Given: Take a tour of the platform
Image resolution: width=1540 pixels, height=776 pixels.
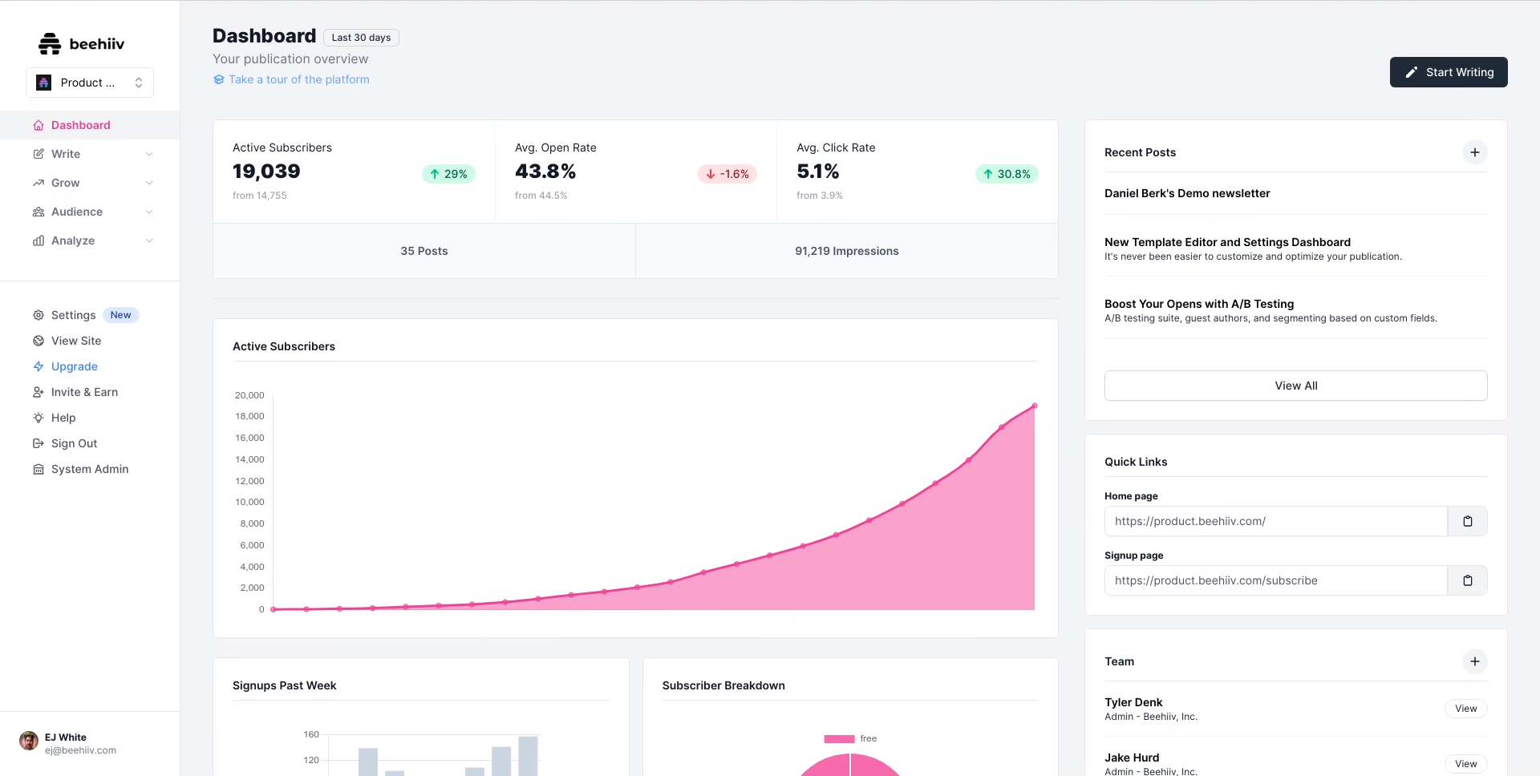Looking at the screenshot, I should [298, 79].
